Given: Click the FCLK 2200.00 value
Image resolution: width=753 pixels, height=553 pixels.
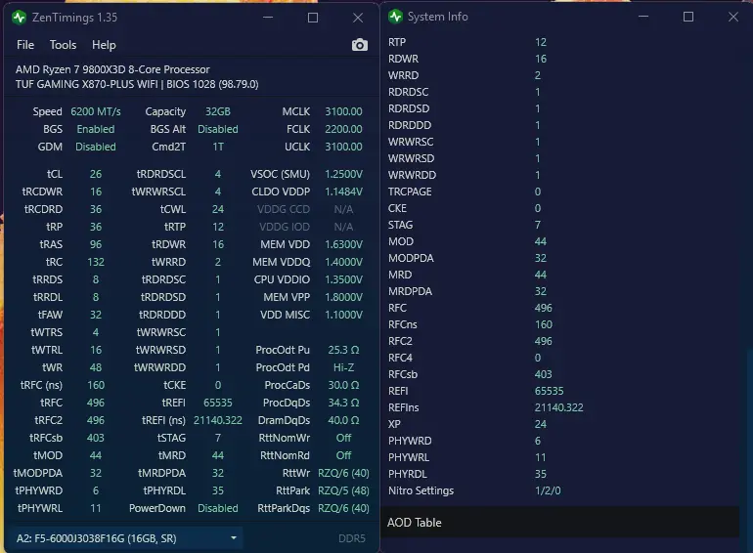Looking at the screenshot, I should coord(343,130).
